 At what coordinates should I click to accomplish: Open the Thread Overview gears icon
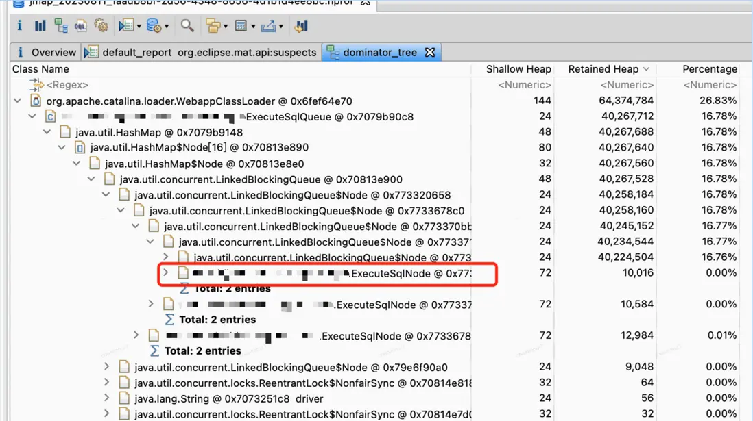click(101, 25)
